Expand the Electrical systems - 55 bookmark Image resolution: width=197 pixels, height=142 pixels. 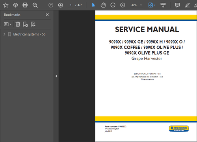pyautogui.click(x=4, y=34)
